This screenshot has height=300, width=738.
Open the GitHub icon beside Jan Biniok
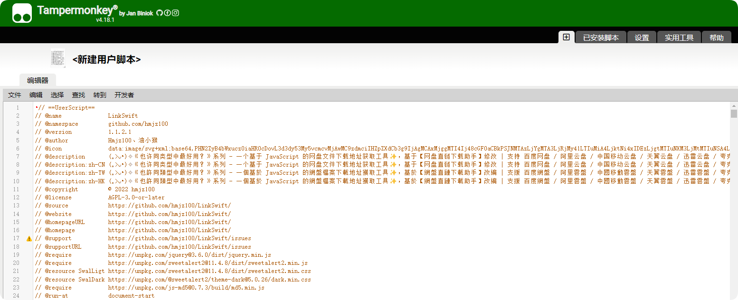(160, 13)
